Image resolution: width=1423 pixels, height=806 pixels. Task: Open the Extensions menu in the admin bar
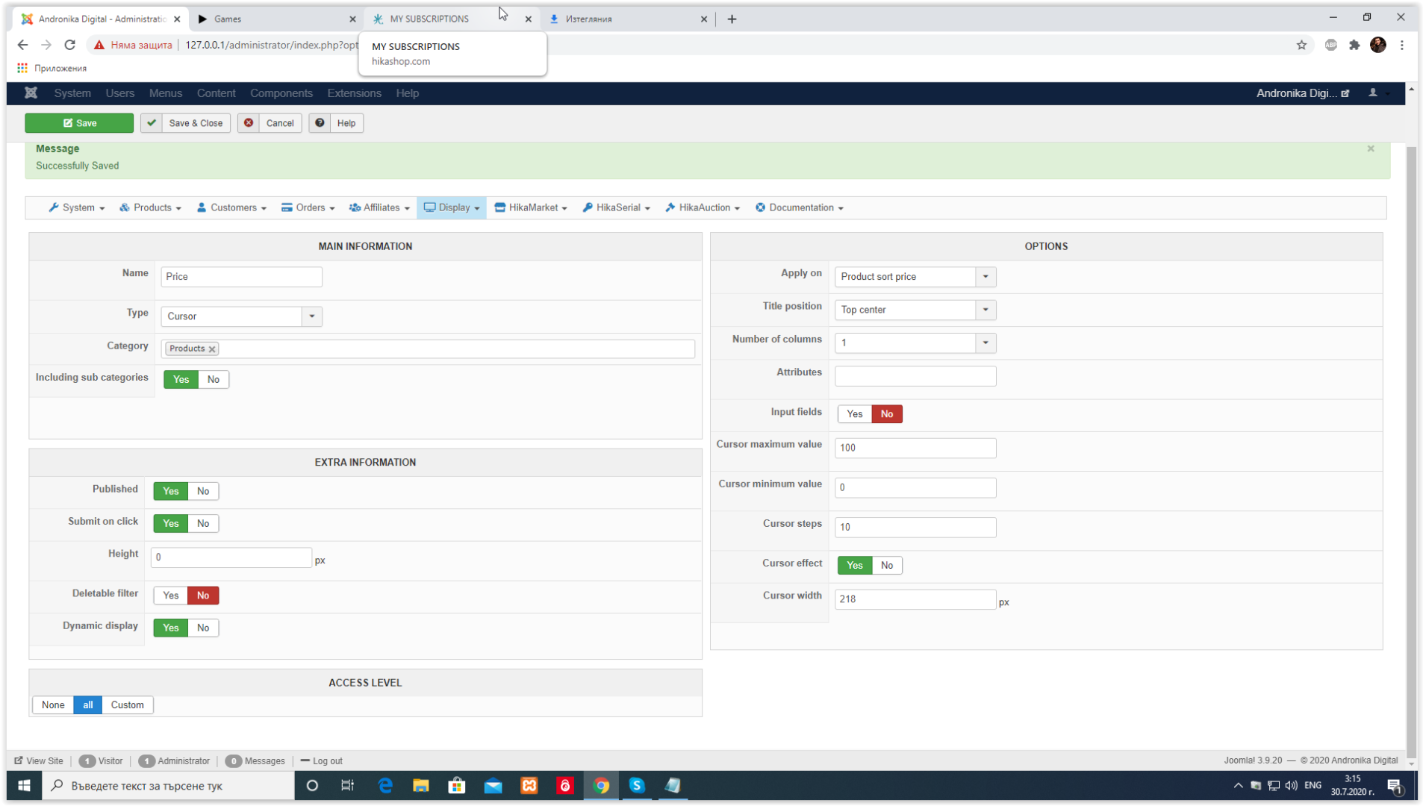click(354, 93)
